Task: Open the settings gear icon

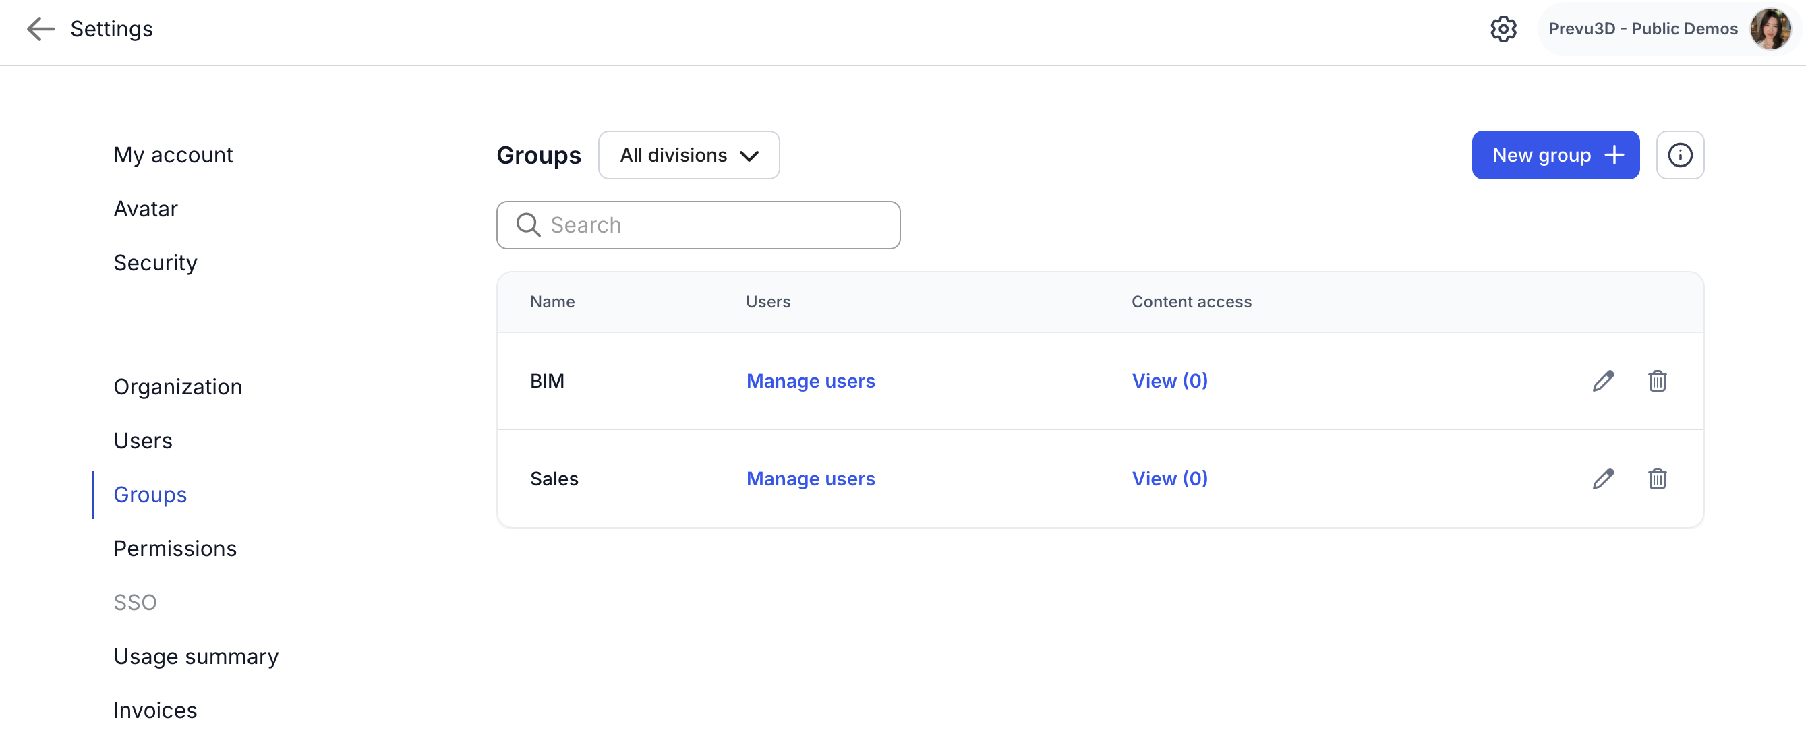Action: (x=1503, y=29)
